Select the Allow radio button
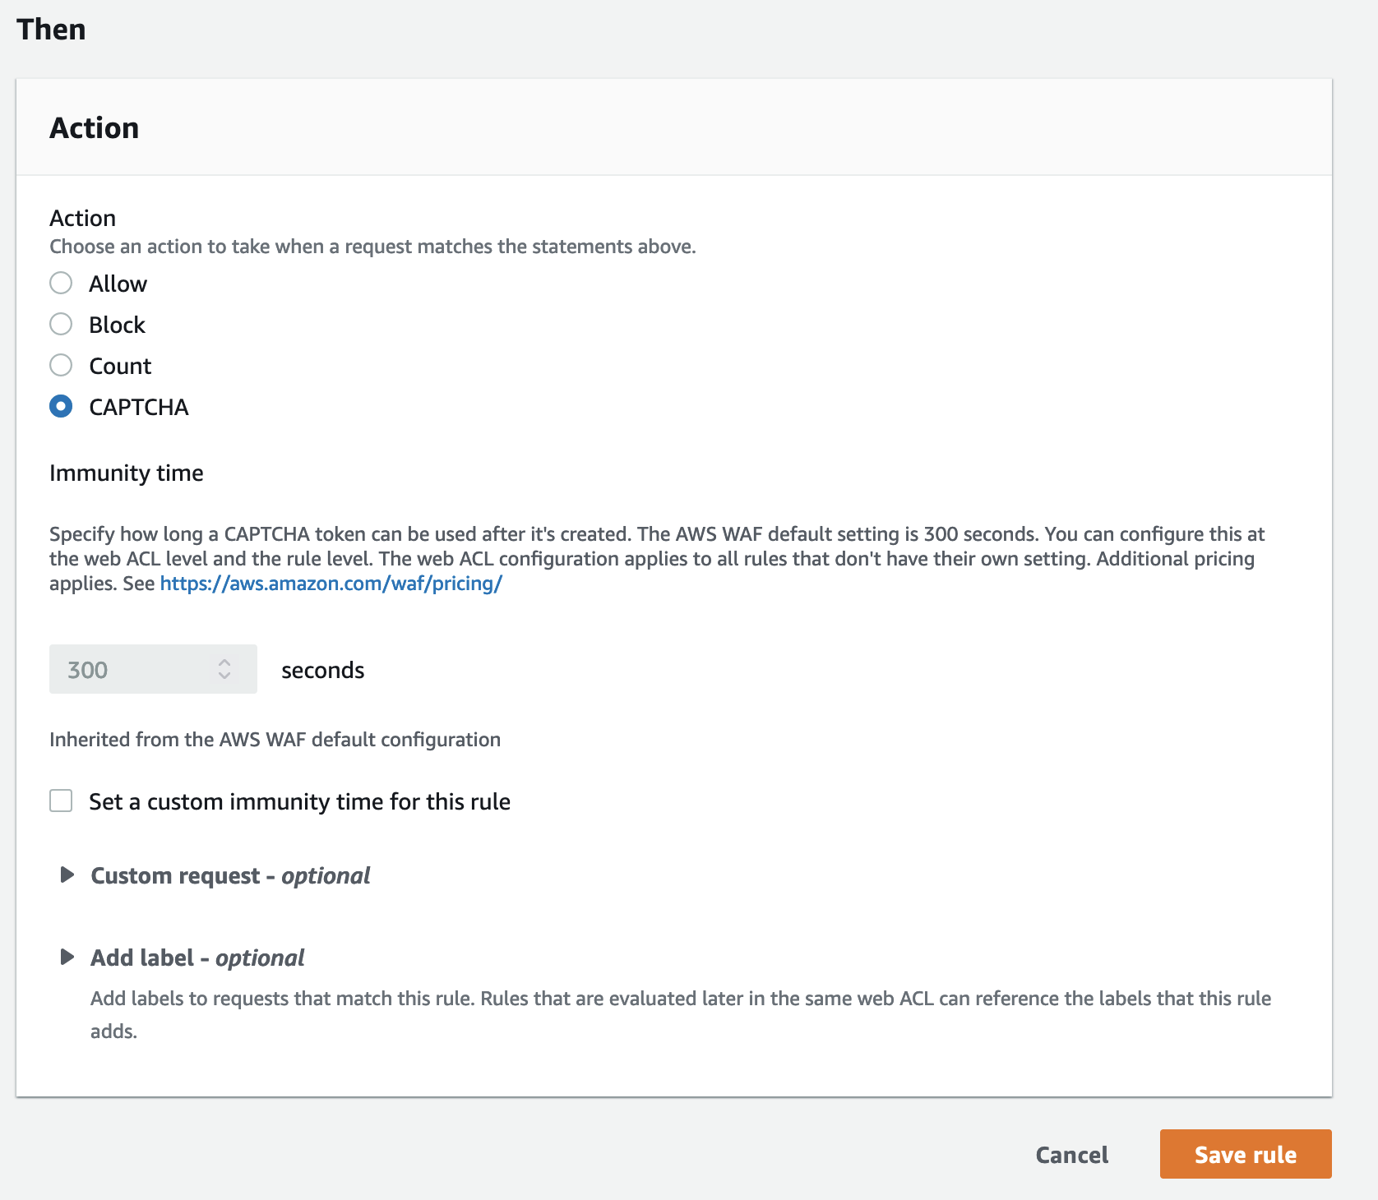This screenshot has height=1200, width=1378. [61, 284]
